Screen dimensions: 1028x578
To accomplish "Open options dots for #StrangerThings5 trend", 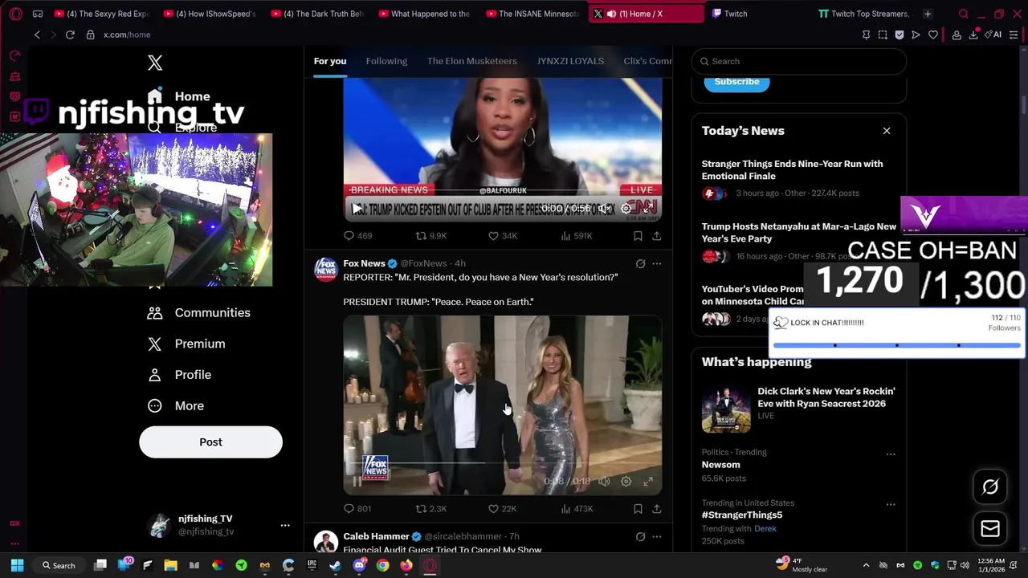I will tap(890, 505).
